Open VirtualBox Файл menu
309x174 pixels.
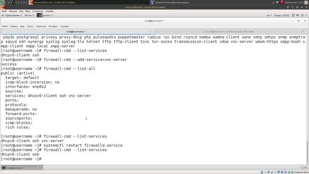coord(4,11)
